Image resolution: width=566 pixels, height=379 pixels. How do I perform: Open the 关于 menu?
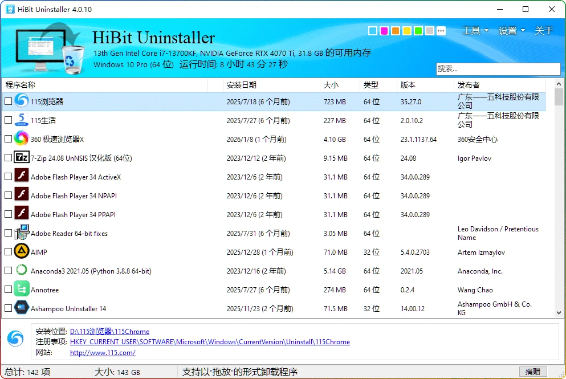pos(544,31)
